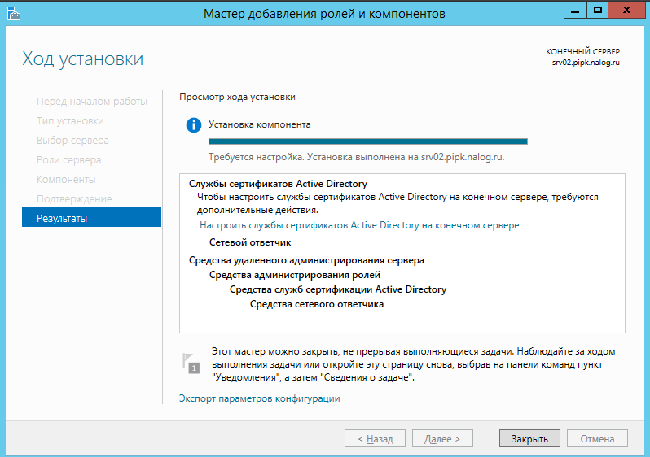Image resolution: width=650 pixels, height=457 pixels.
Task: Click the Просмотр хода установки label
Action: coord(237,97)
